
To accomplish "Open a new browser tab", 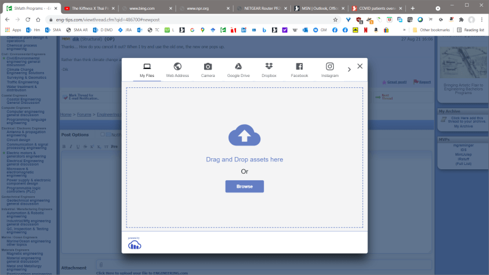I will pyautogui.click(x=413, y=9).
